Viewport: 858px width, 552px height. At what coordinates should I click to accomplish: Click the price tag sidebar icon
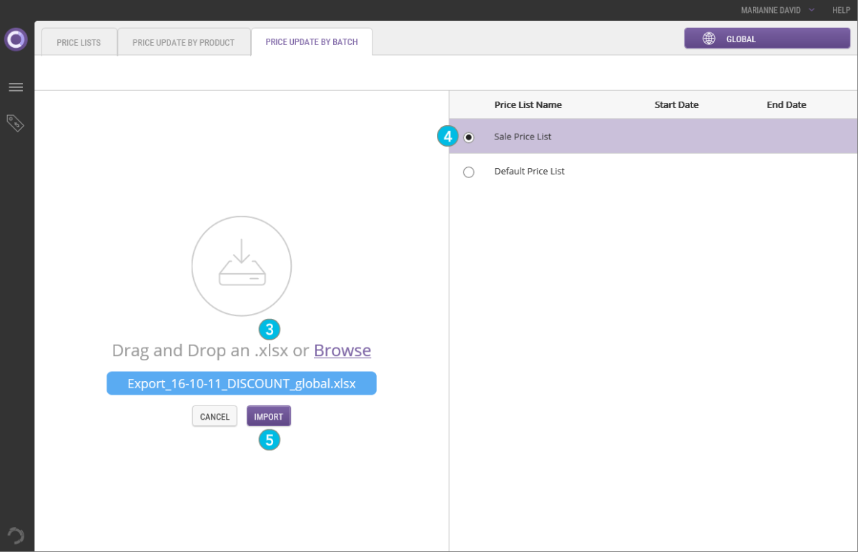click(x=16, y=123)
